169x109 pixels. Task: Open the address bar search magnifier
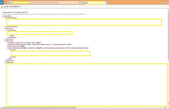coord(80,3)
